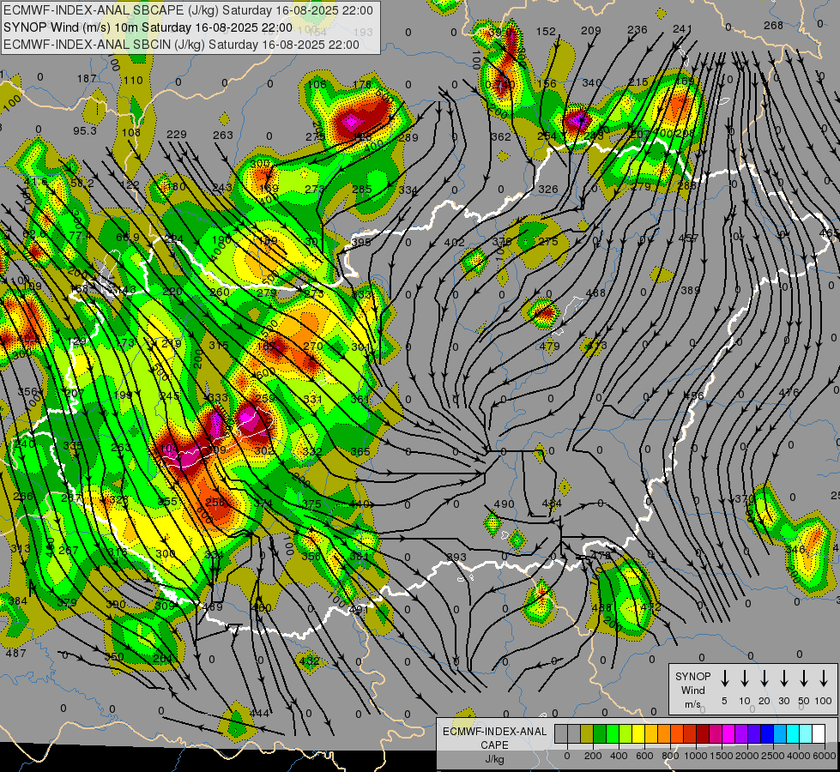Screen dimensions: 840x772
Task: Pick the sky blue swatch after 2500 tick
Action: (779, 733)
